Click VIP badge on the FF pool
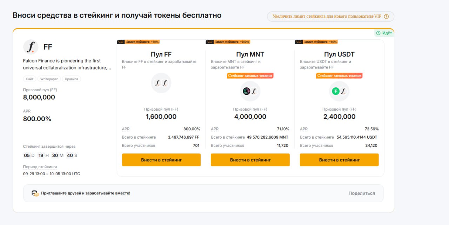The height and width of the screenshot is (225, 449). [x=120, y=42]
